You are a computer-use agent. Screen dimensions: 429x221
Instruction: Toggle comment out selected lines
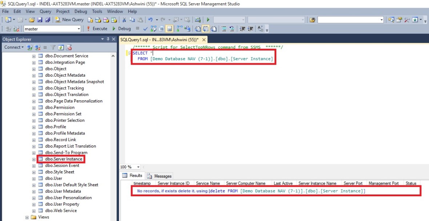[x=224, y=29]
